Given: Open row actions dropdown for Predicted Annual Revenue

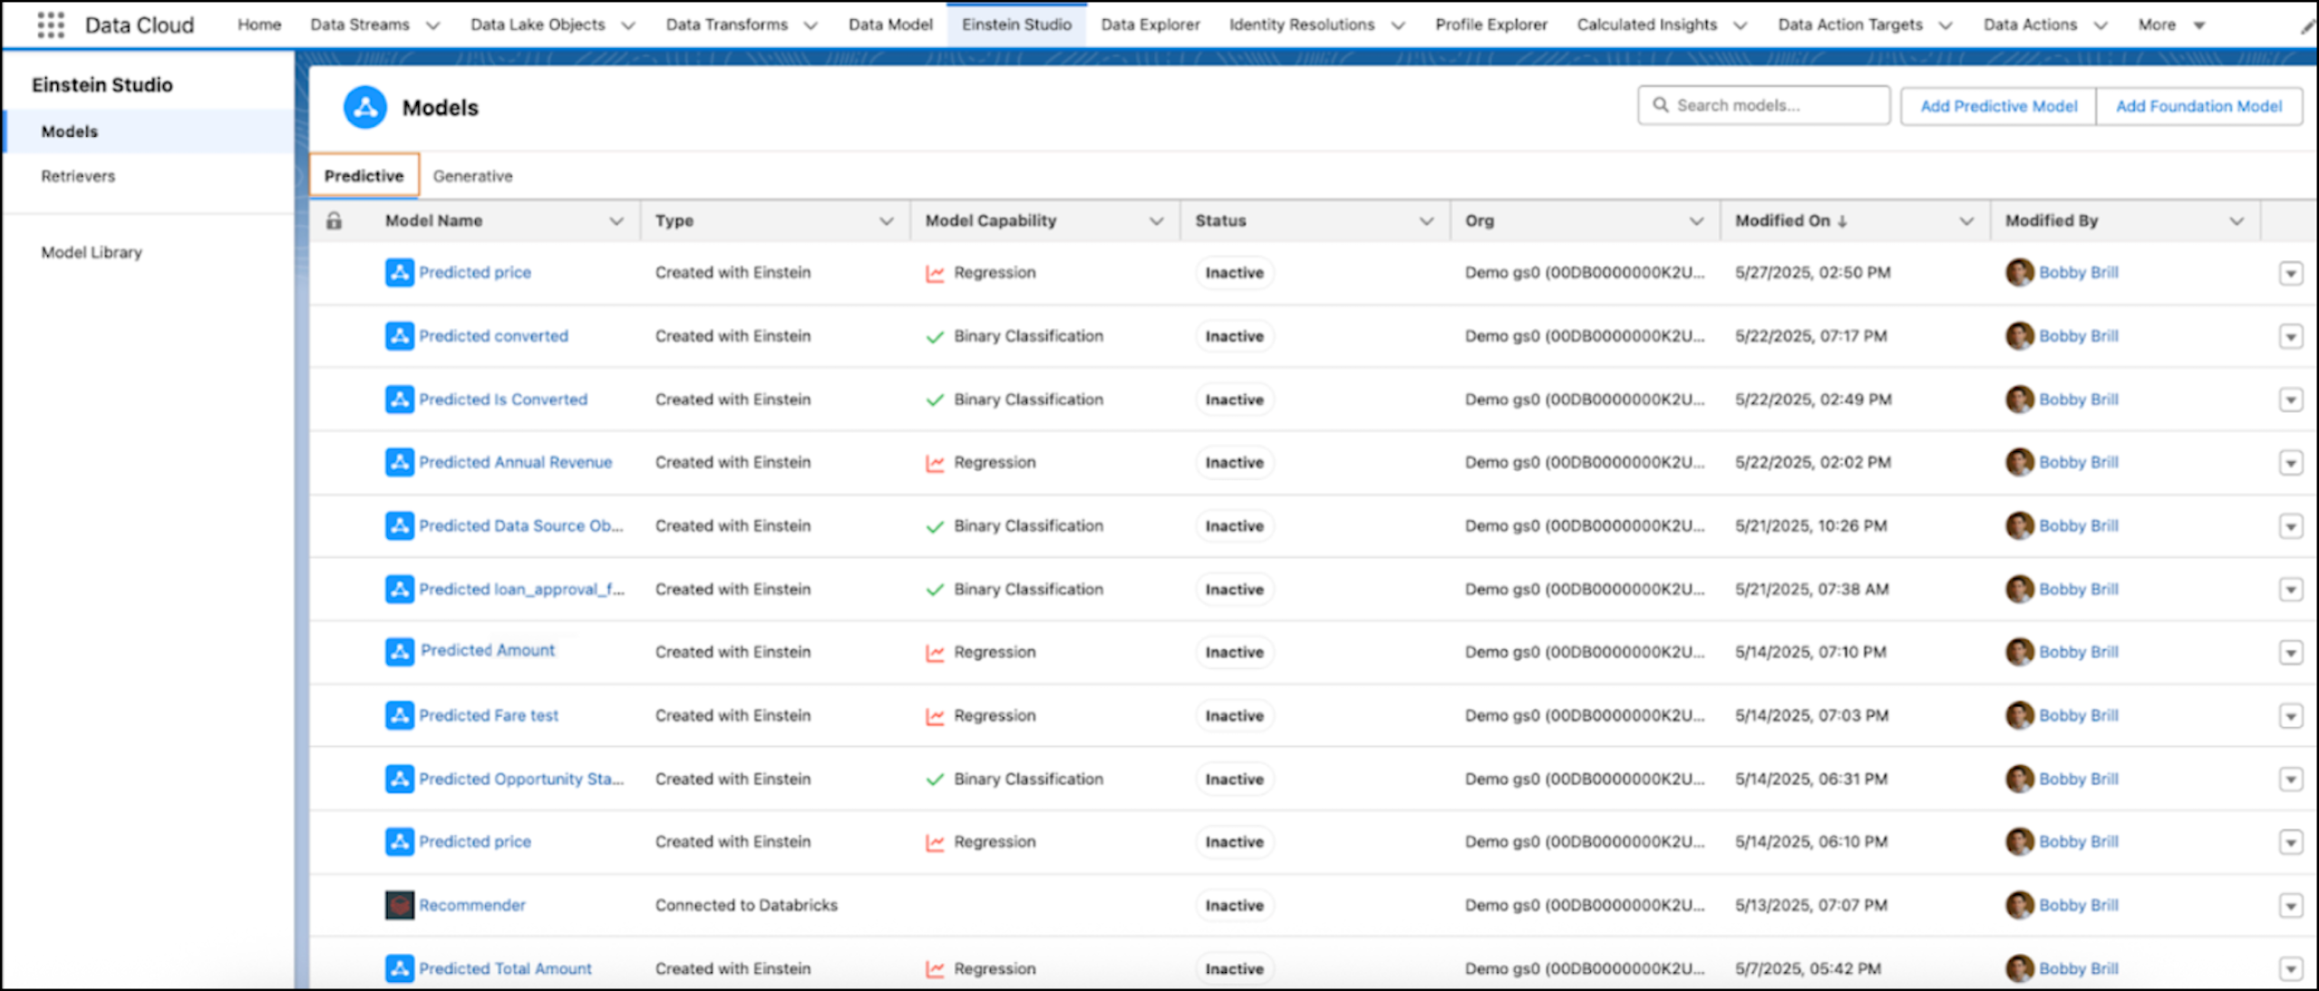Looking at the screenshot, I should pyautogui.click(x=2291, y=463).
